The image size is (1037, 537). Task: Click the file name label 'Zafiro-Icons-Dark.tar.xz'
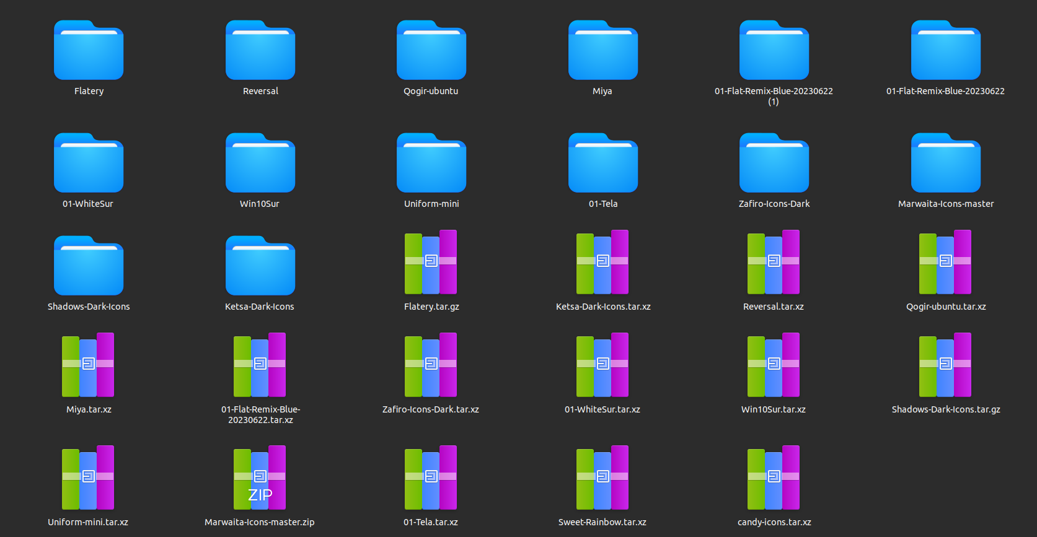point(431,409)
